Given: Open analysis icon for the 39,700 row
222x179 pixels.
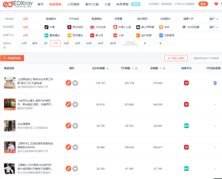Looking at the screenshot, I should [x=68, y=126].
